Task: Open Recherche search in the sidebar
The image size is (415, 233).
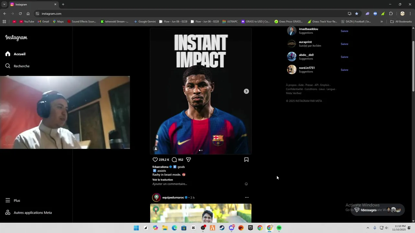Action: point(18,66)
